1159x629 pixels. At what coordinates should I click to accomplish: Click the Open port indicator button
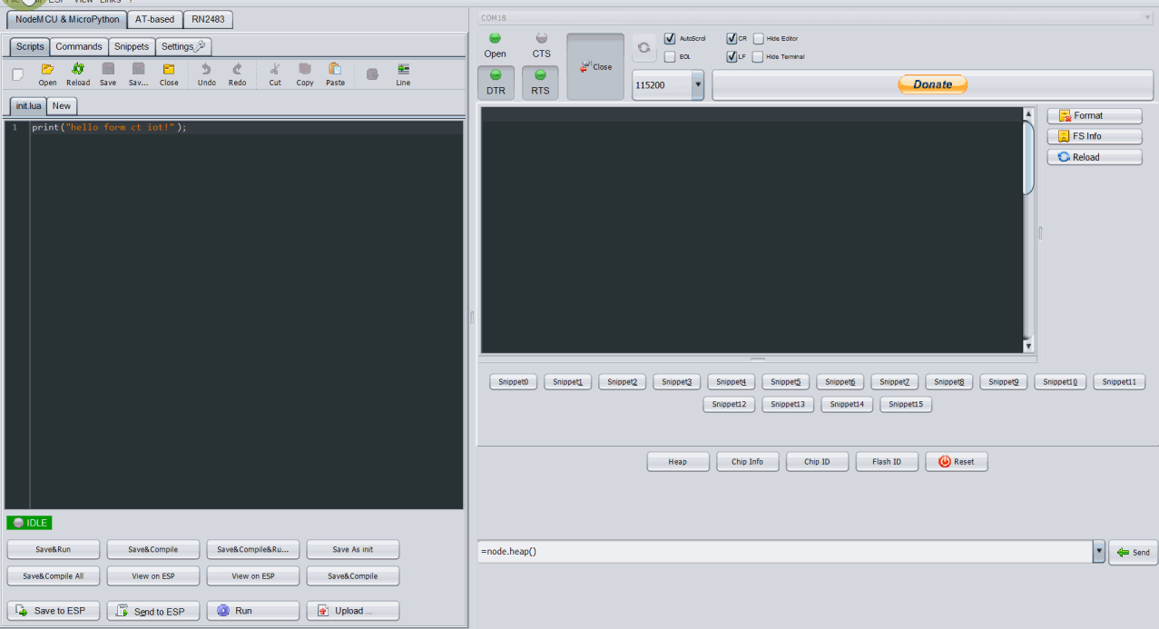(x=496, y=45)
